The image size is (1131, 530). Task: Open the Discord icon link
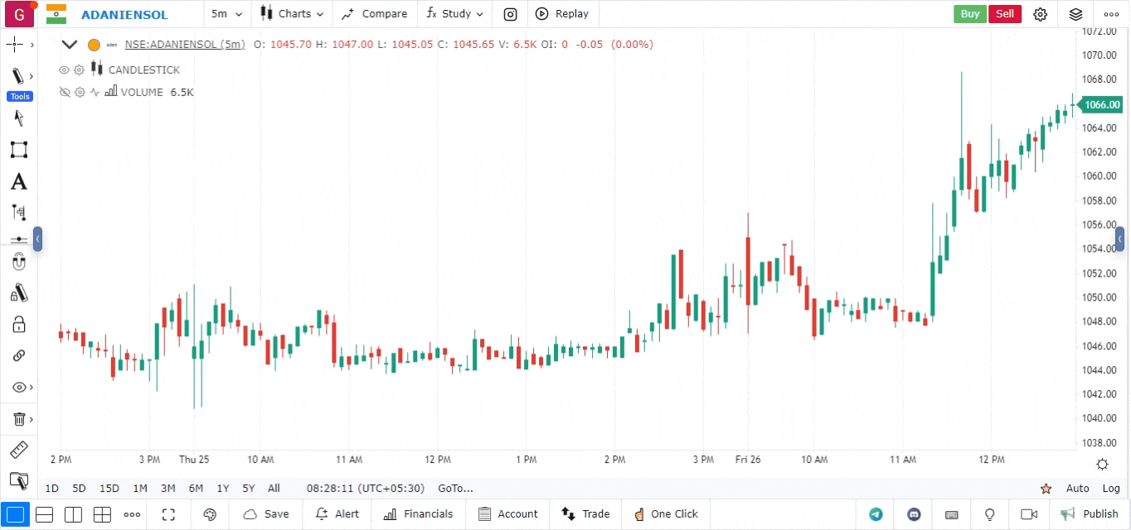914,514
